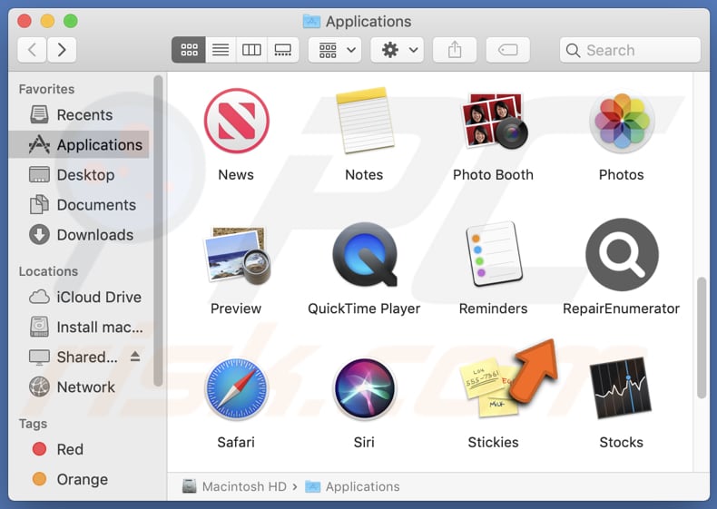
Task: Go forward to next folder
Action: [62, 49]
